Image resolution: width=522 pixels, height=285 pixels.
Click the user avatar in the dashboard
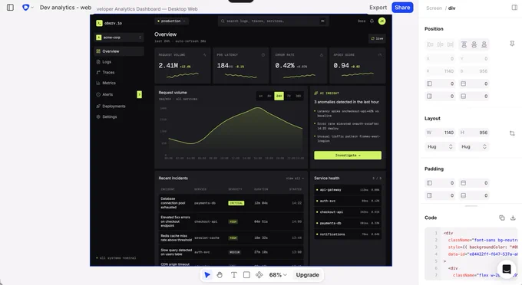[382, 21]
